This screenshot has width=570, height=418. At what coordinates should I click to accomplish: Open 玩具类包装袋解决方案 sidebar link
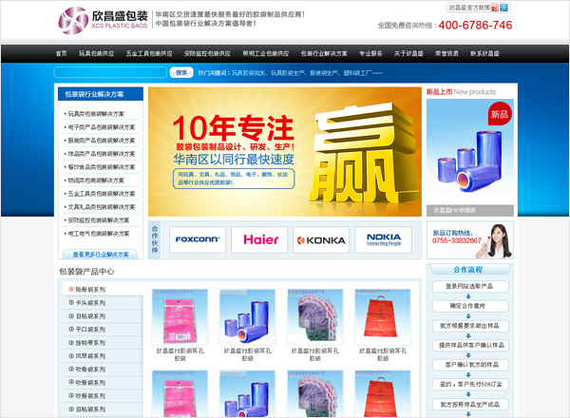click(x=101, y=113)
